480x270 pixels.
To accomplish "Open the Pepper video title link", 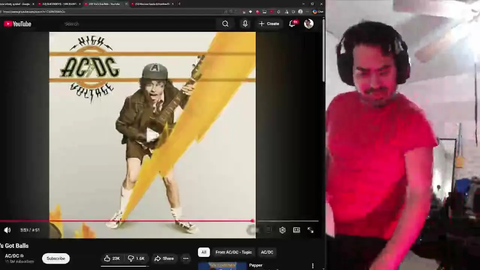I will point(256,265).
